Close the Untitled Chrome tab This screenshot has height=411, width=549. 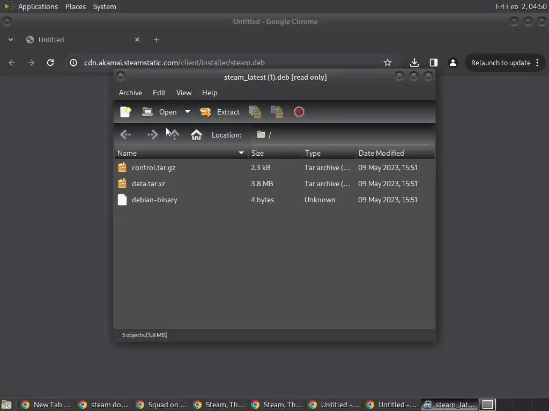[137, 40]
